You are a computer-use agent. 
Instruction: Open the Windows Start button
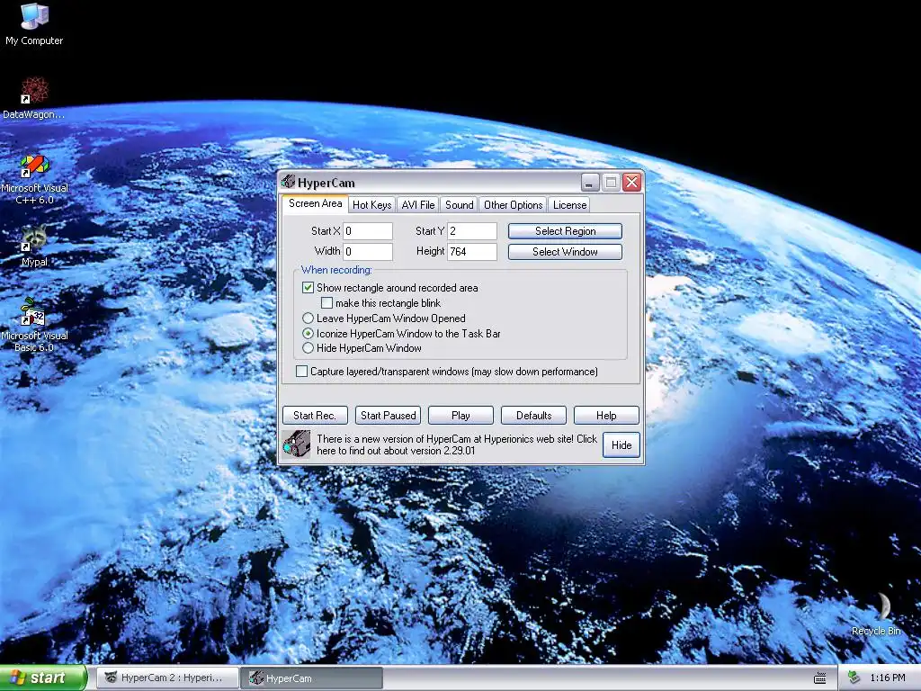(x=43, y=678)
